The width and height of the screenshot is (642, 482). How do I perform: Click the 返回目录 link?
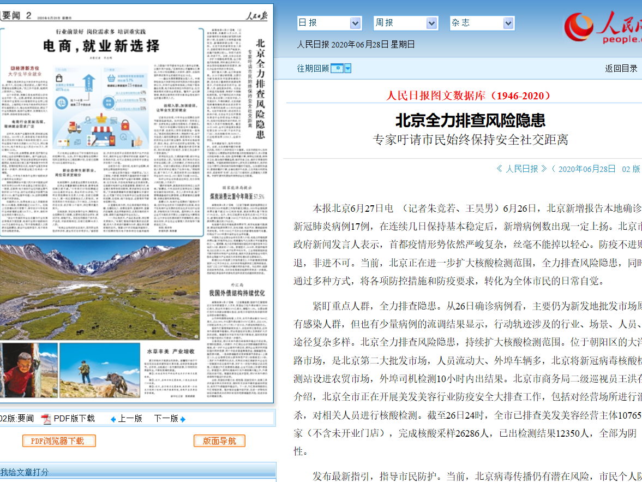[x=621, y=68]
